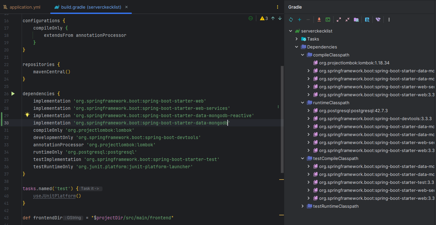The width and height of the screenshot is (436, 225).
Task: Select runtimeClasspath tree label
Action: 331,103
